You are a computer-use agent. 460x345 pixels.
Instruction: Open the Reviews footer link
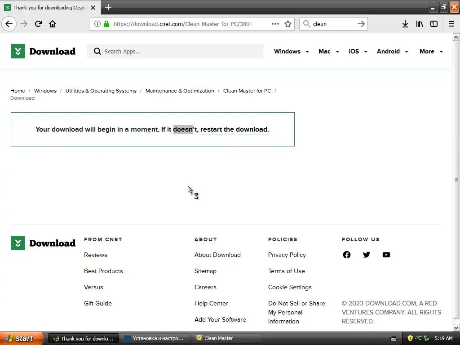pyautogui.click(x=96, y=255)
